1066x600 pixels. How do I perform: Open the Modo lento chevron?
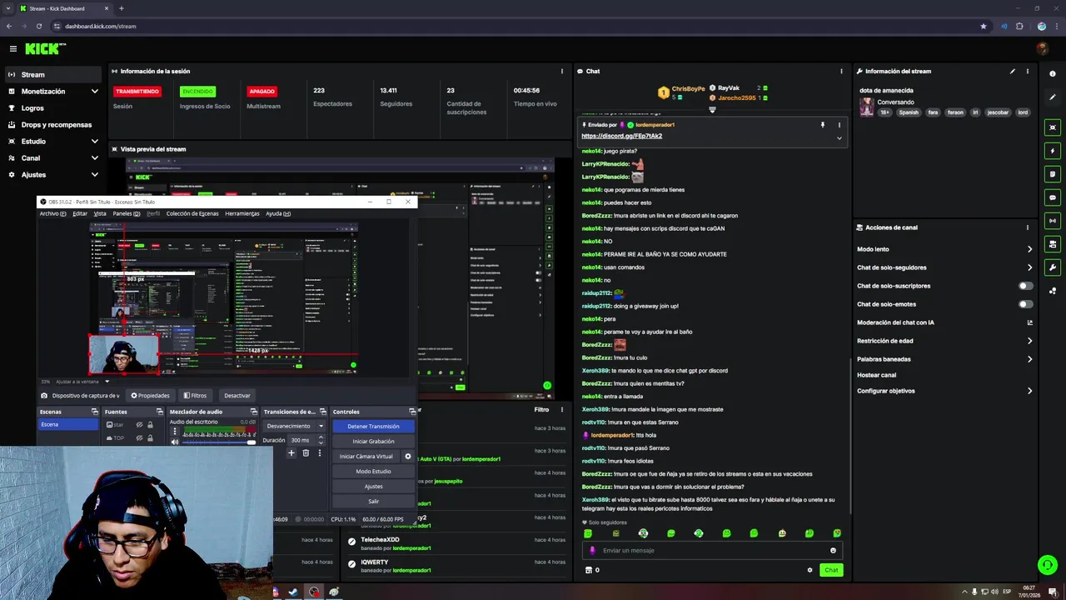click(1029, 249)
